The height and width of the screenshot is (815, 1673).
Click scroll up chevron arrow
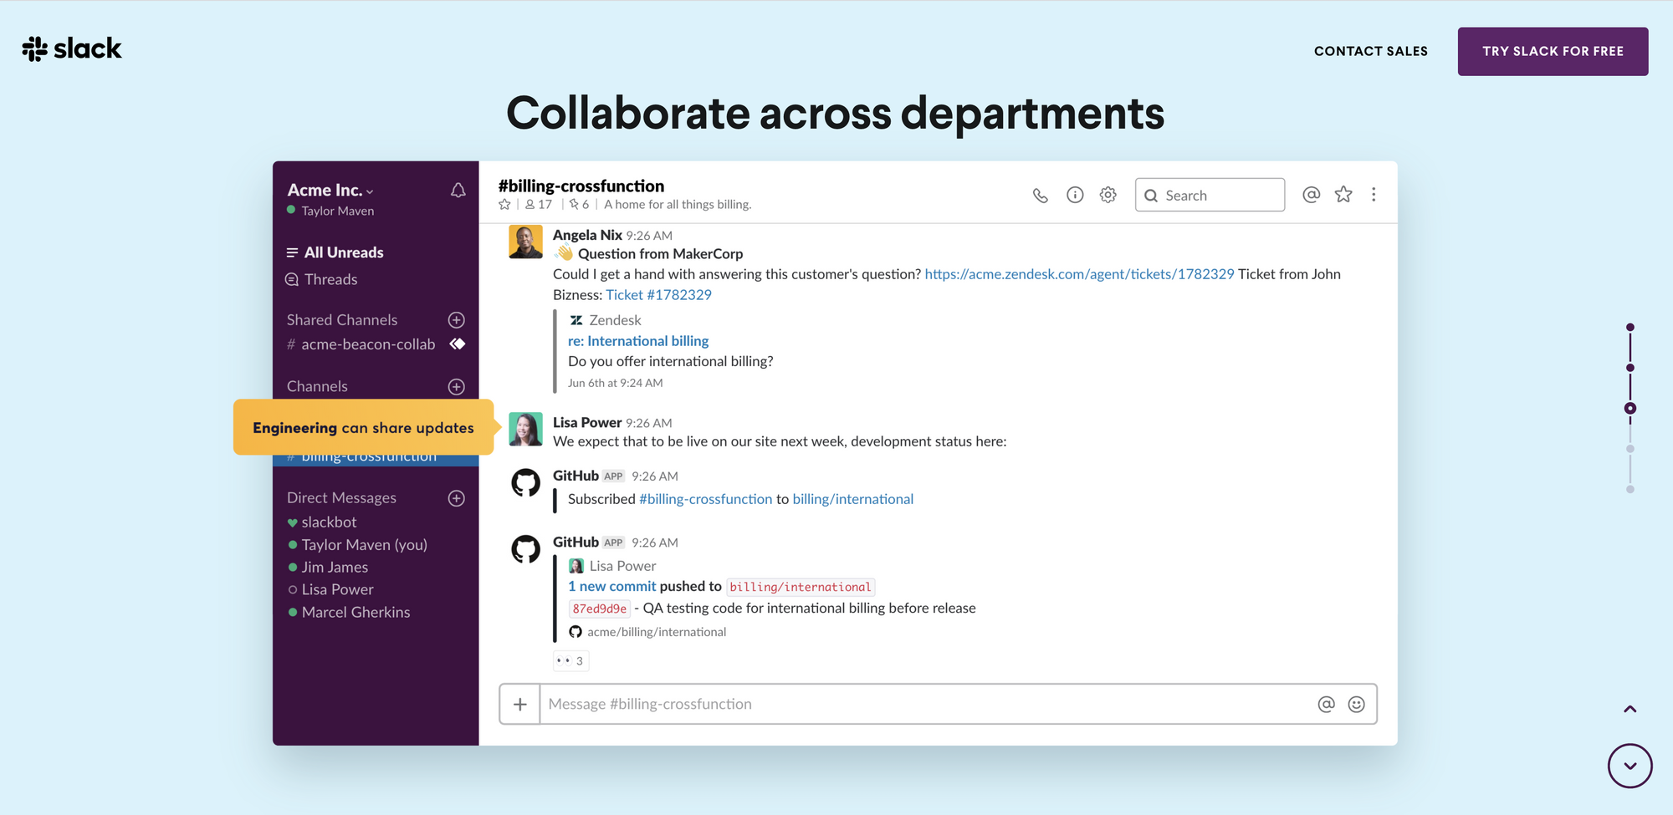1630,710
